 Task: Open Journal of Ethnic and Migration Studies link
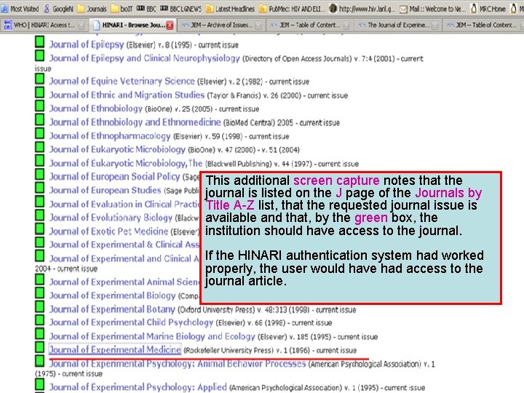127,95
